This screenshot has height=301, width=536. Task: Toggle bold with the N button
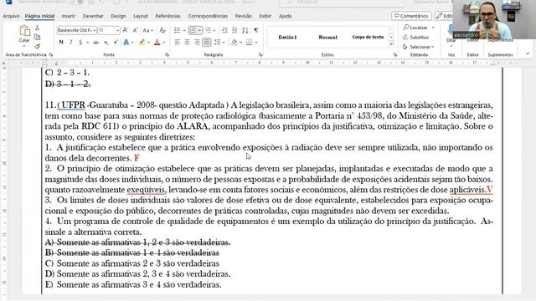click(61, 43)
